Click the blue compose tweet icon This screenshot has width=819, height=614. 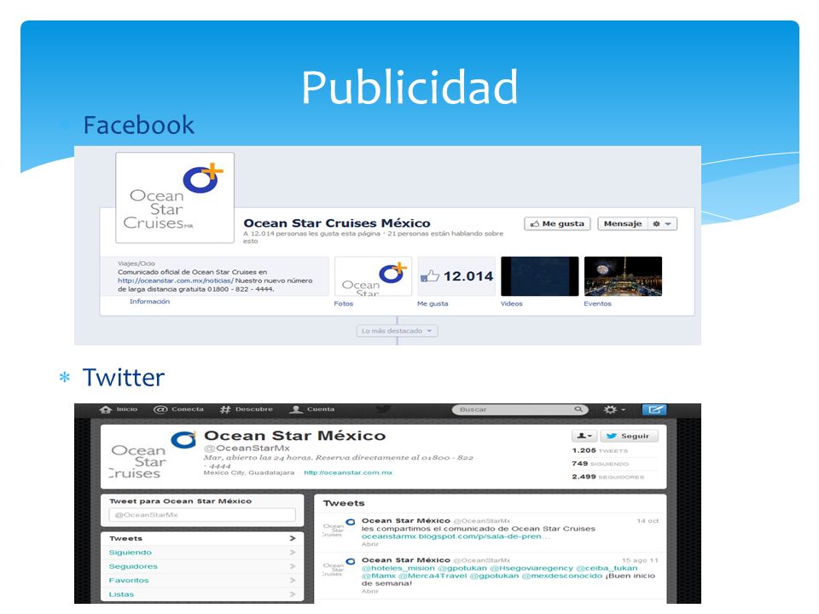click(x=654, y=409)
